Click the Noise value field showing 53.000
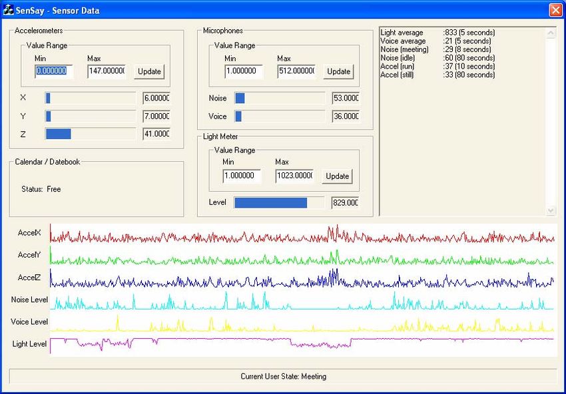The height and width of the screenshot is (394, 566). pos(346,98)
